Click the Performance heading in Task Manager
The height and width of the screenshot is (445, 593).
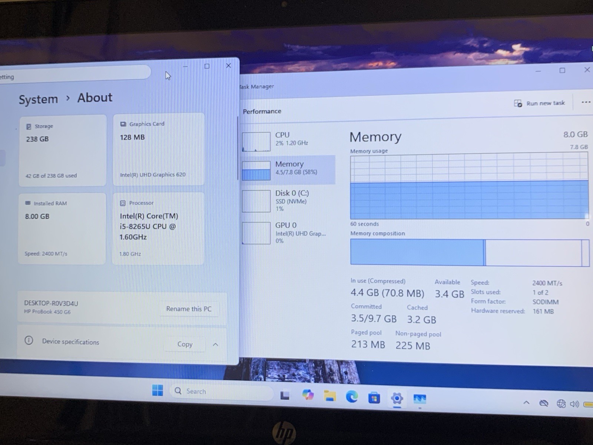262,111
